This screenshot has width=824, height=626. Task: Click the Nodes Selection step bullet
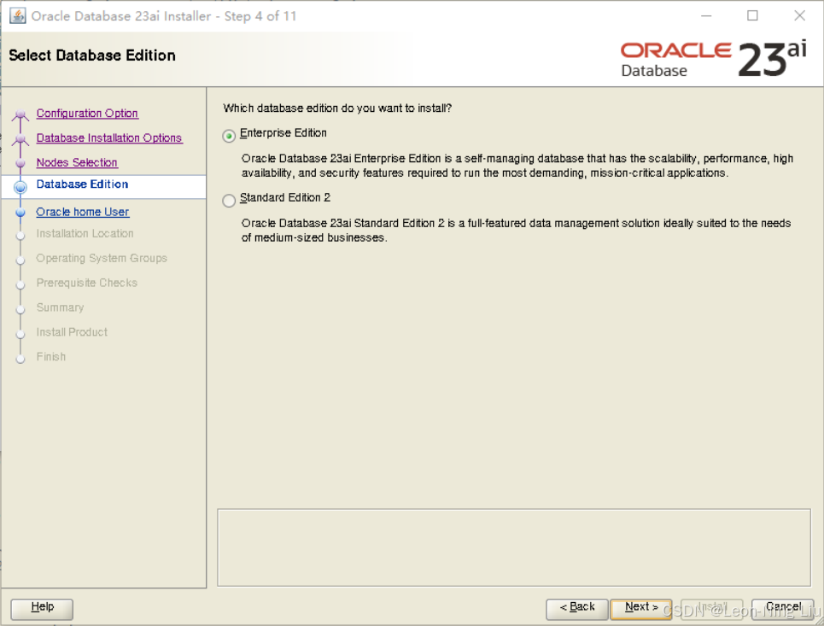20,163
